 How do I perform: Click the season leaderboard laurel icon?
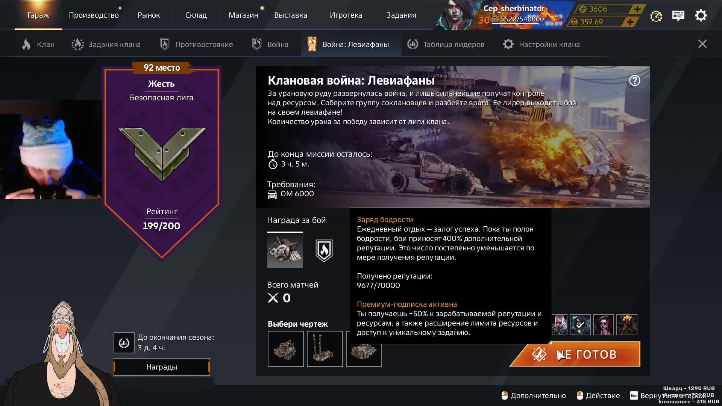(x=124, y=343)
